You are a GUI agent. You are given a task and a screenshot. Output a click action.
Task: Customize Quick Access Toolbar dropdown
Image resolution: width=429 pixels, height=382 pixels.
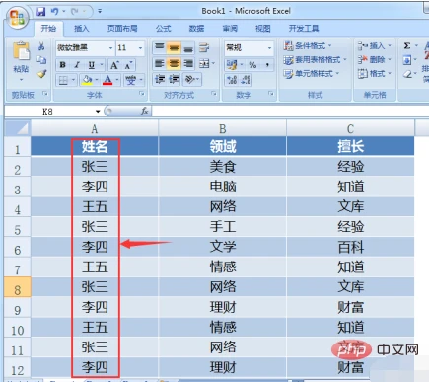coord(100,12)
